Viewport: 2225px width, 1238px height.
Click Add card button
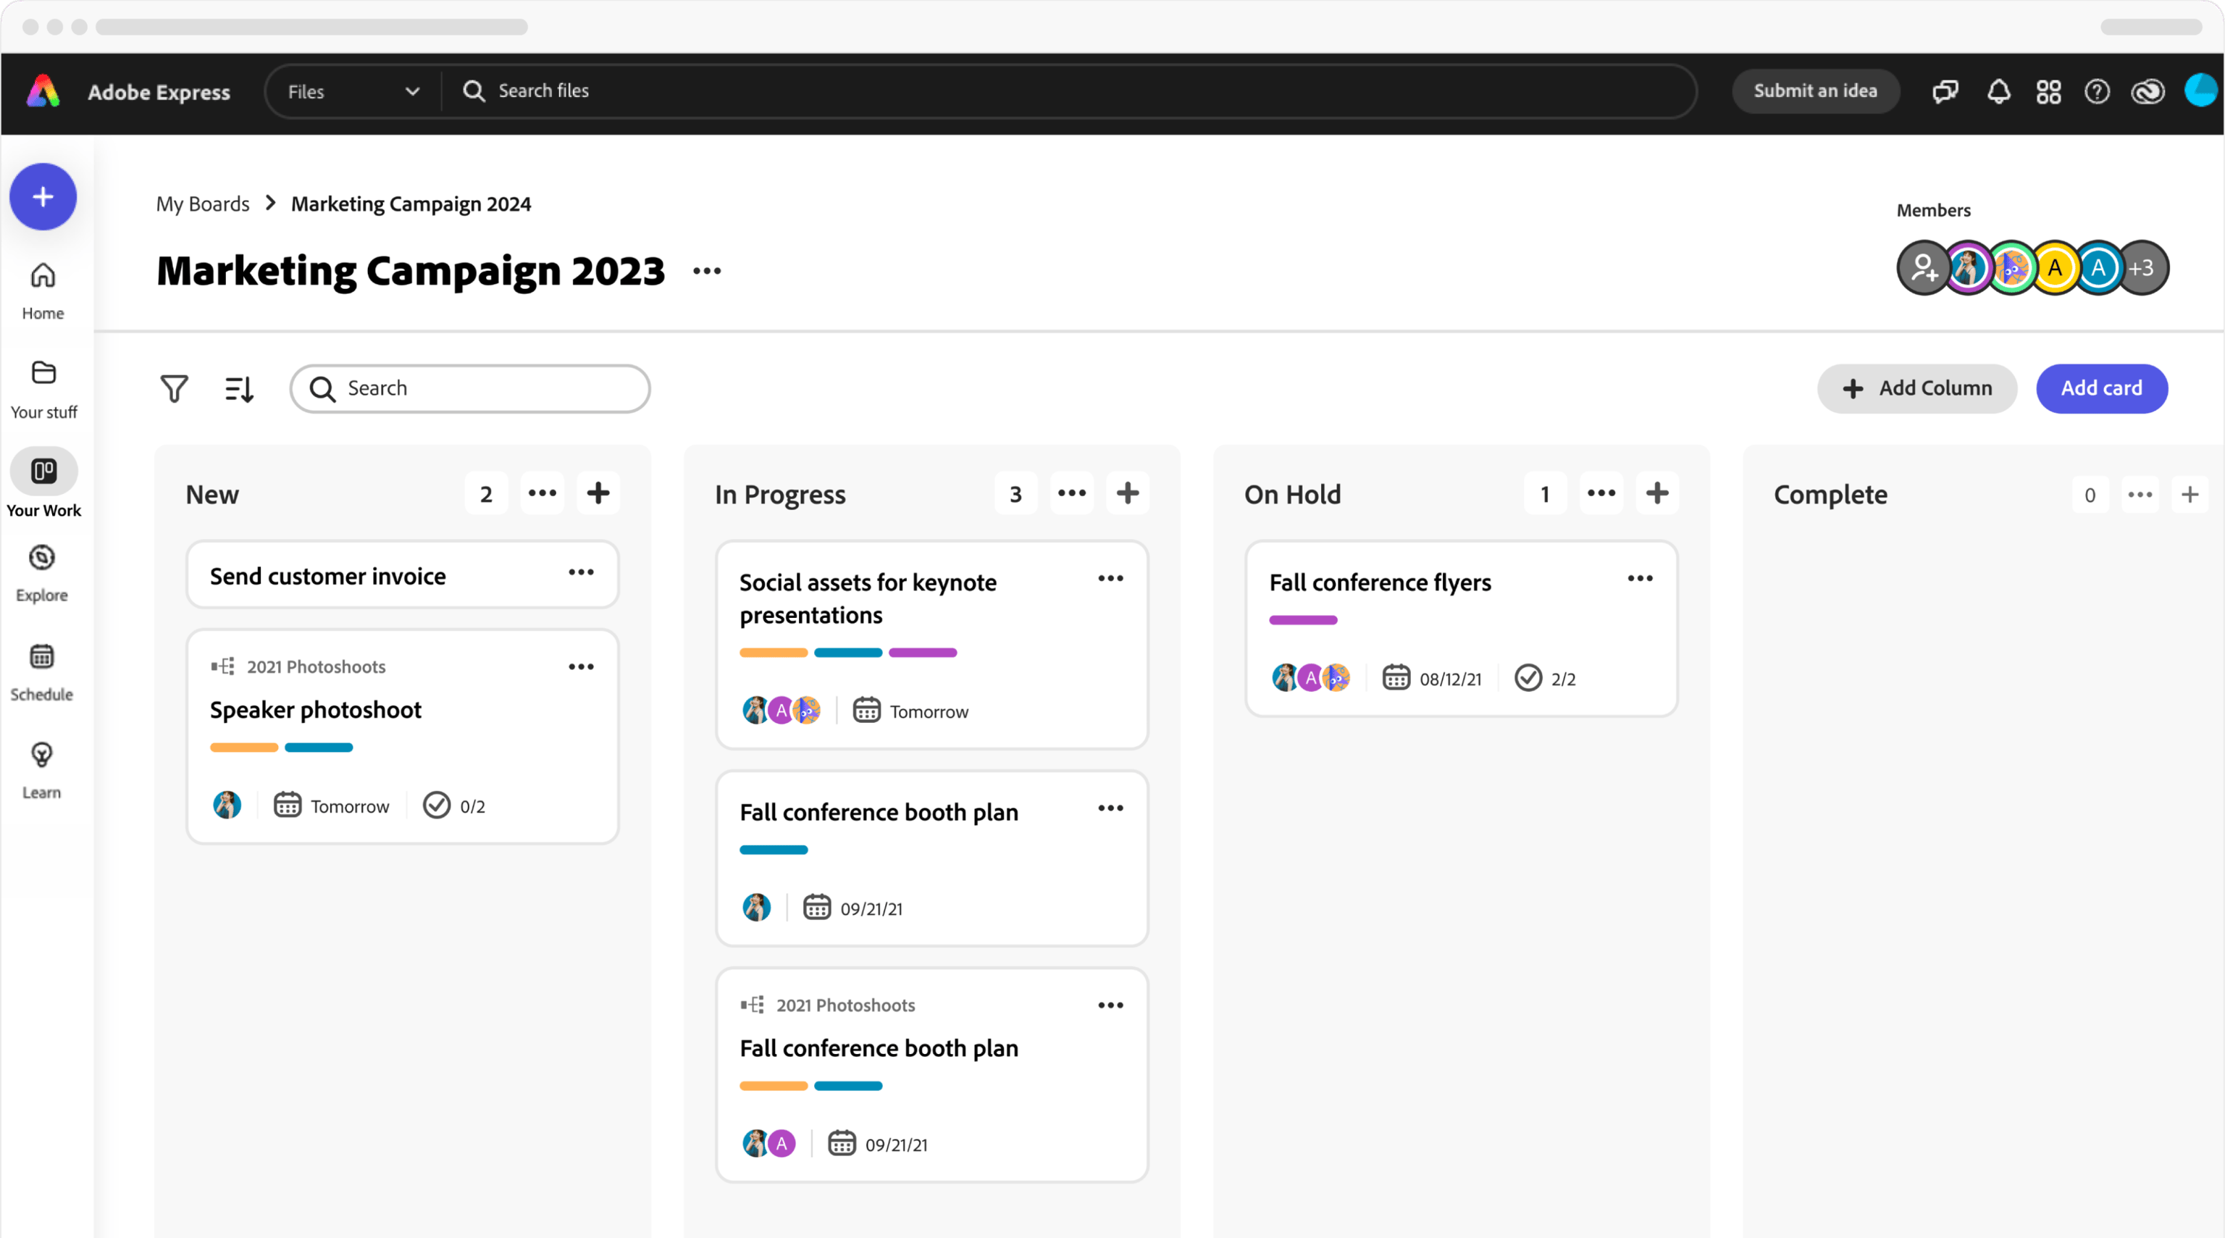point(2101,389)
